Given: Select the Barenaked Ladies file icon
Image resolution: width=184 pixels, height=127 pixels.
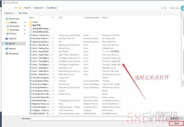Looking at the screenshot, I should pyautogui.click(x=31, y=101).
